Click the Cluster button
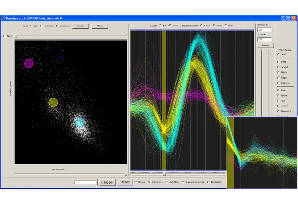The height and width of the screenshot is (223, 298). click(x=107, y=182)
